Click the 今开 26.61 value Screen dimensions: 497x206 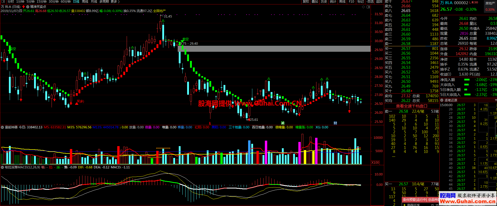click(x=464, y=19)
